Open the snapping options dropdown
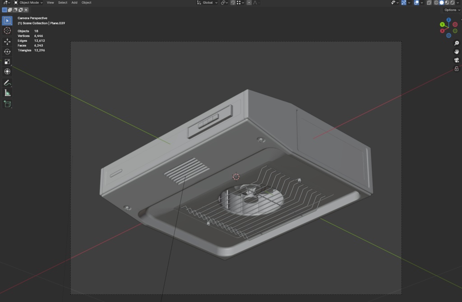 click(240, 3)
